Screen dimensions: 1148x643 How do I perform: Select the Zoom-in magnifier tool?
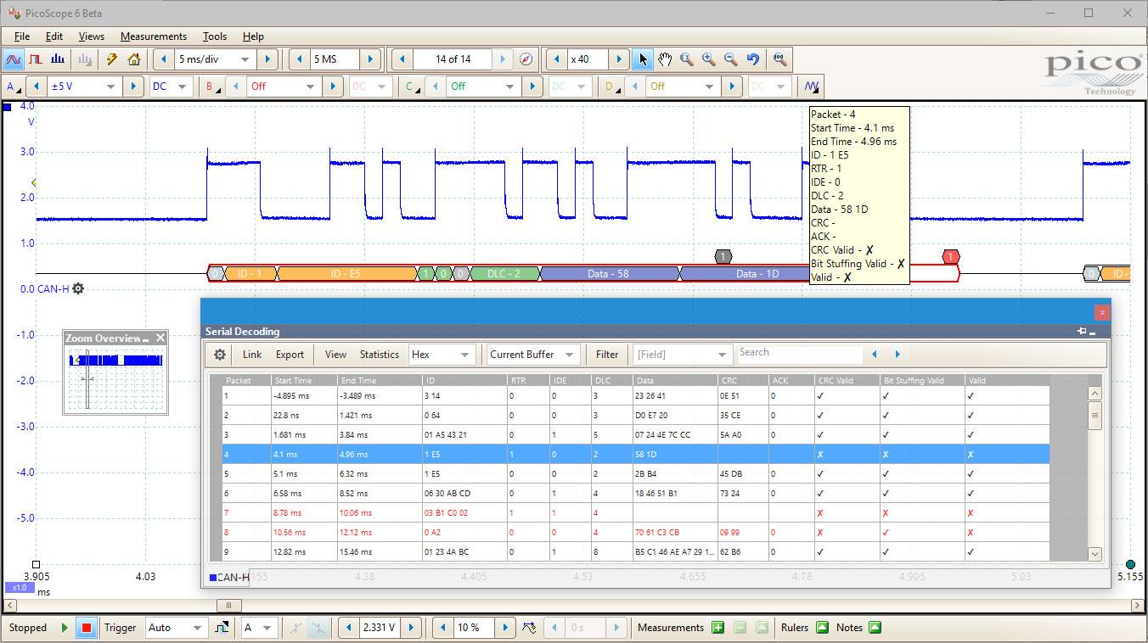pos(709,59)
